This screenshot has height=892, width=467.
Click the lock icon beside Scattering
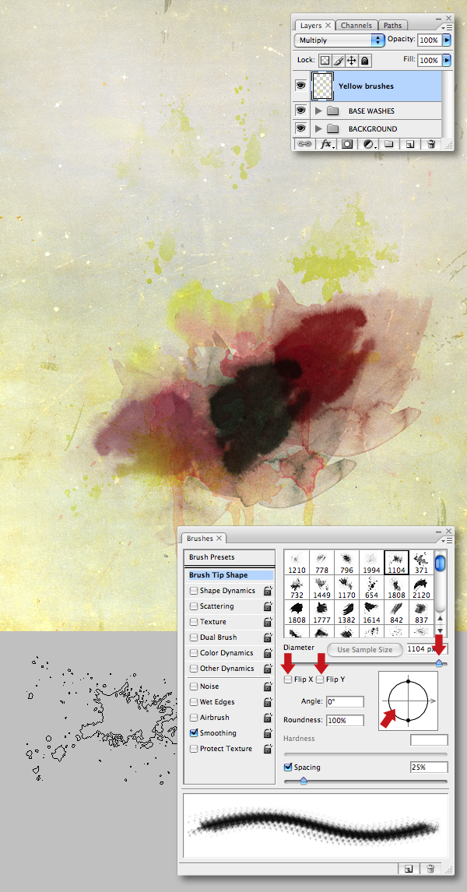pyautogui.click(x=267, y=606)
